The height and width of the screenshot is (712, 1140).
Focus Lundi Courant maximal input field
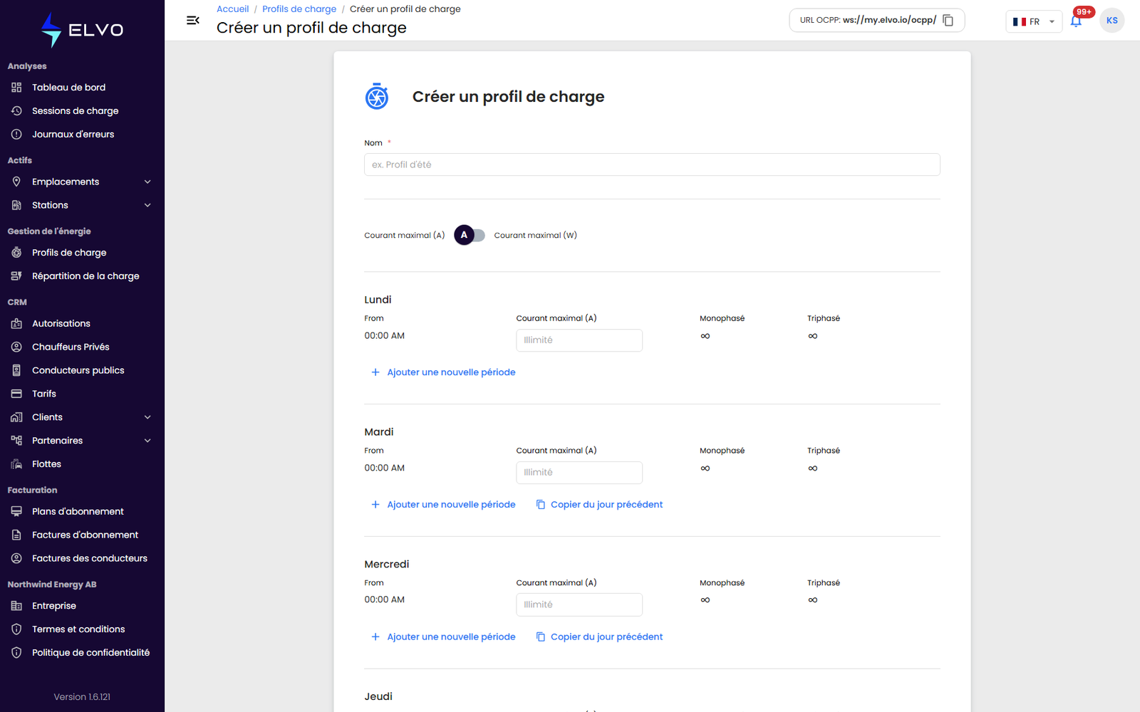pyautogui.click(x=579, y=340)
